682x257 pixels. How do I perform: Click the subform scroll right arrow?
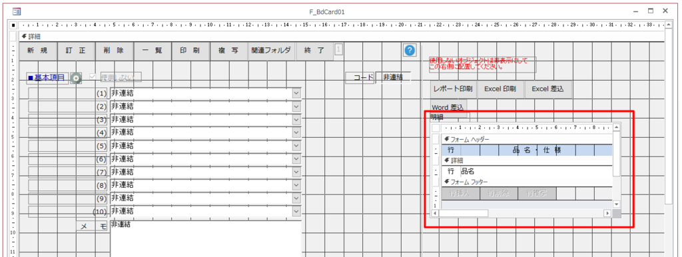coord(607,213)
